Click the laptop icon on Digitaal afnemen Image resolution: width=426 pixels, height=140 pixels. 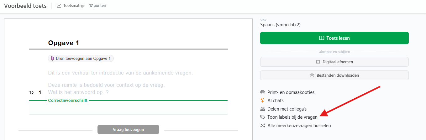(x=318, y=62)
